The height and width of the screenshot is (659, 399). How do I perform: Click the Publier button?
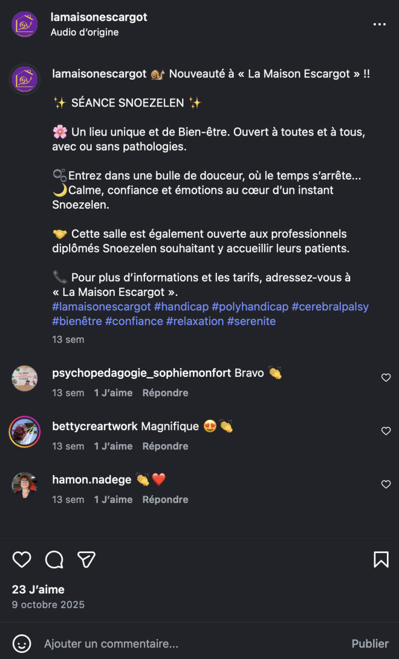370,644
